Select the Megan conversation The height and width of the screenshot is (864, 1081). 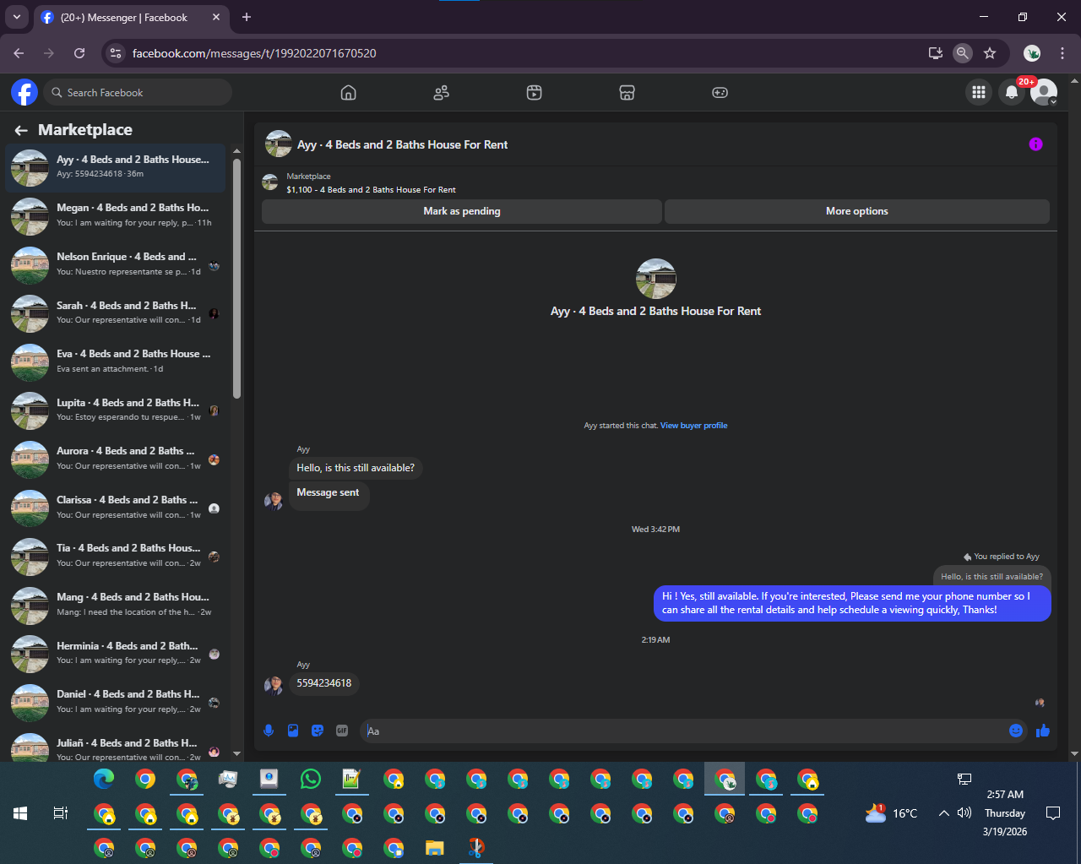(116, 216)
